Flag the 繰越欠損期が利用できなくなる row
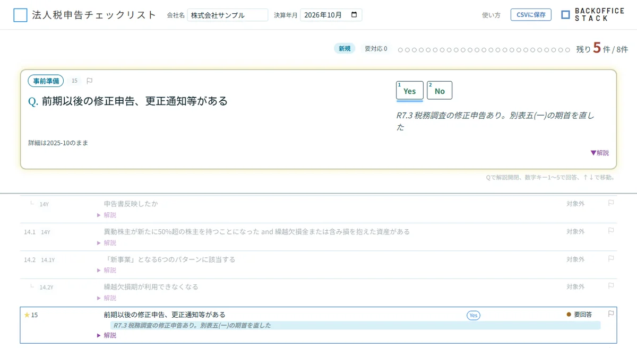 tap(611, 285)
